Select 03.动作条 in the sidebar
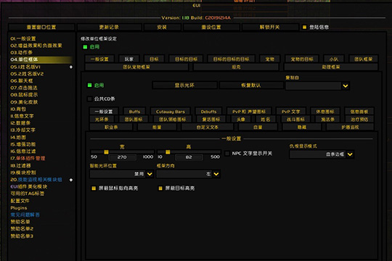The width and height of the screenshot is (392, 261). point(22,52)
